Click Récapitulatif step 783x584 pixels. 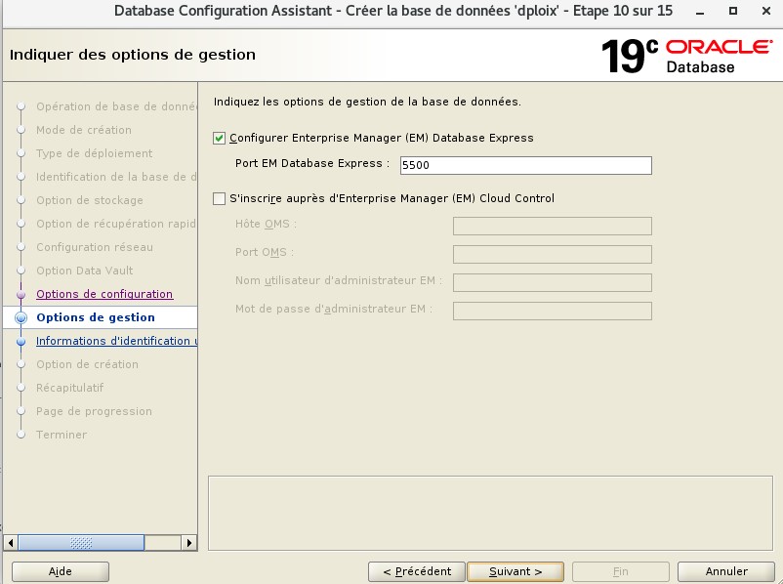pyautogui.click(x=70, y=388)
